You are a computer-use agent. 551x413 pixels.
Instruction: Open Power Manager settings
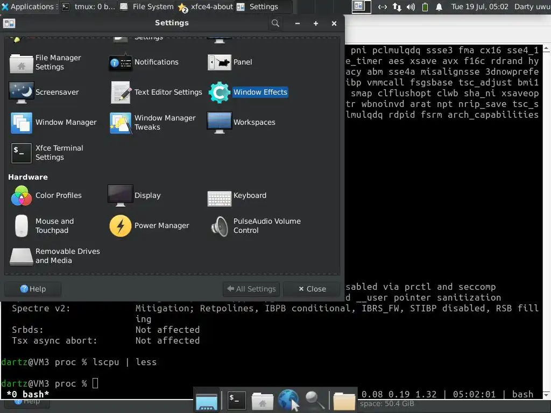point(150,226)
